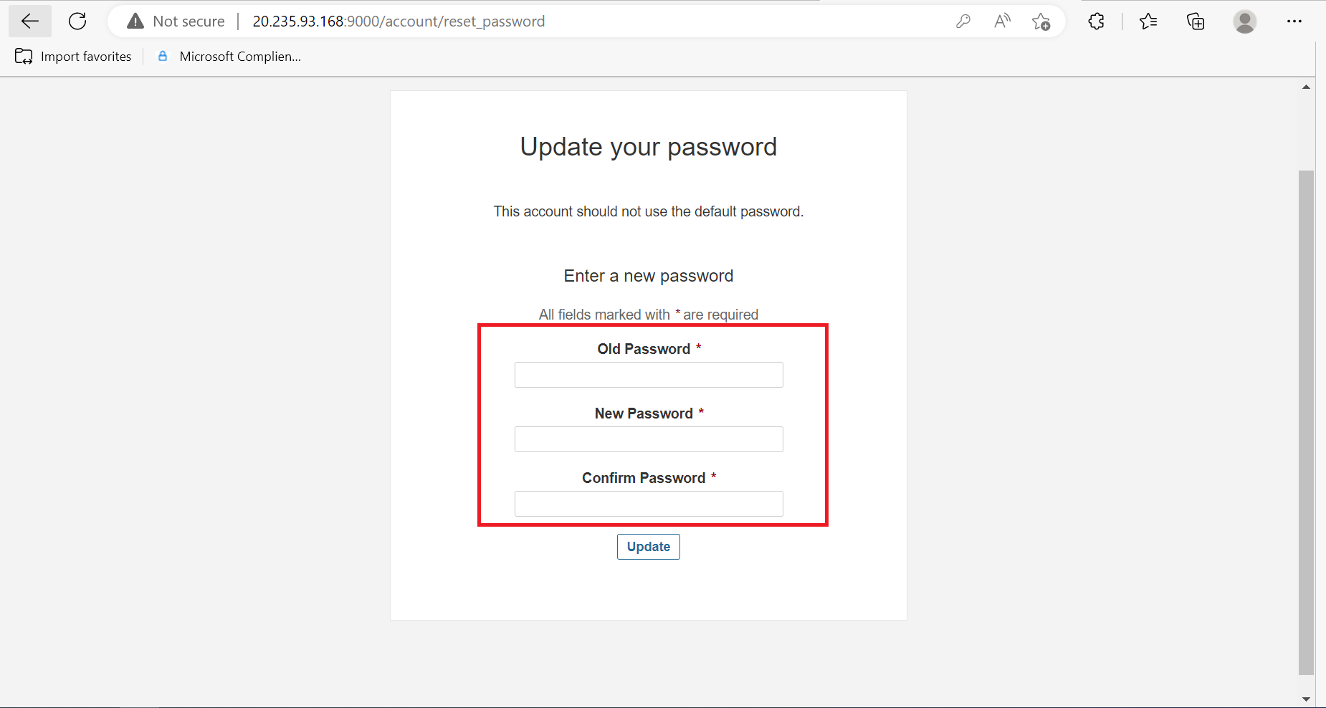Open the Settings and more menu
The image size is (1326, 708).
tap(1294, 21)
